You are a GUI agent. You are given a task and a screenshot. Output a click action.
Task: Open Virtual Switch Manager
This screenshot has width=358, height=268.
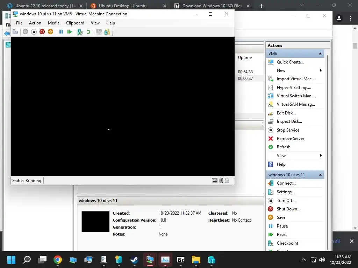[295, 96]
